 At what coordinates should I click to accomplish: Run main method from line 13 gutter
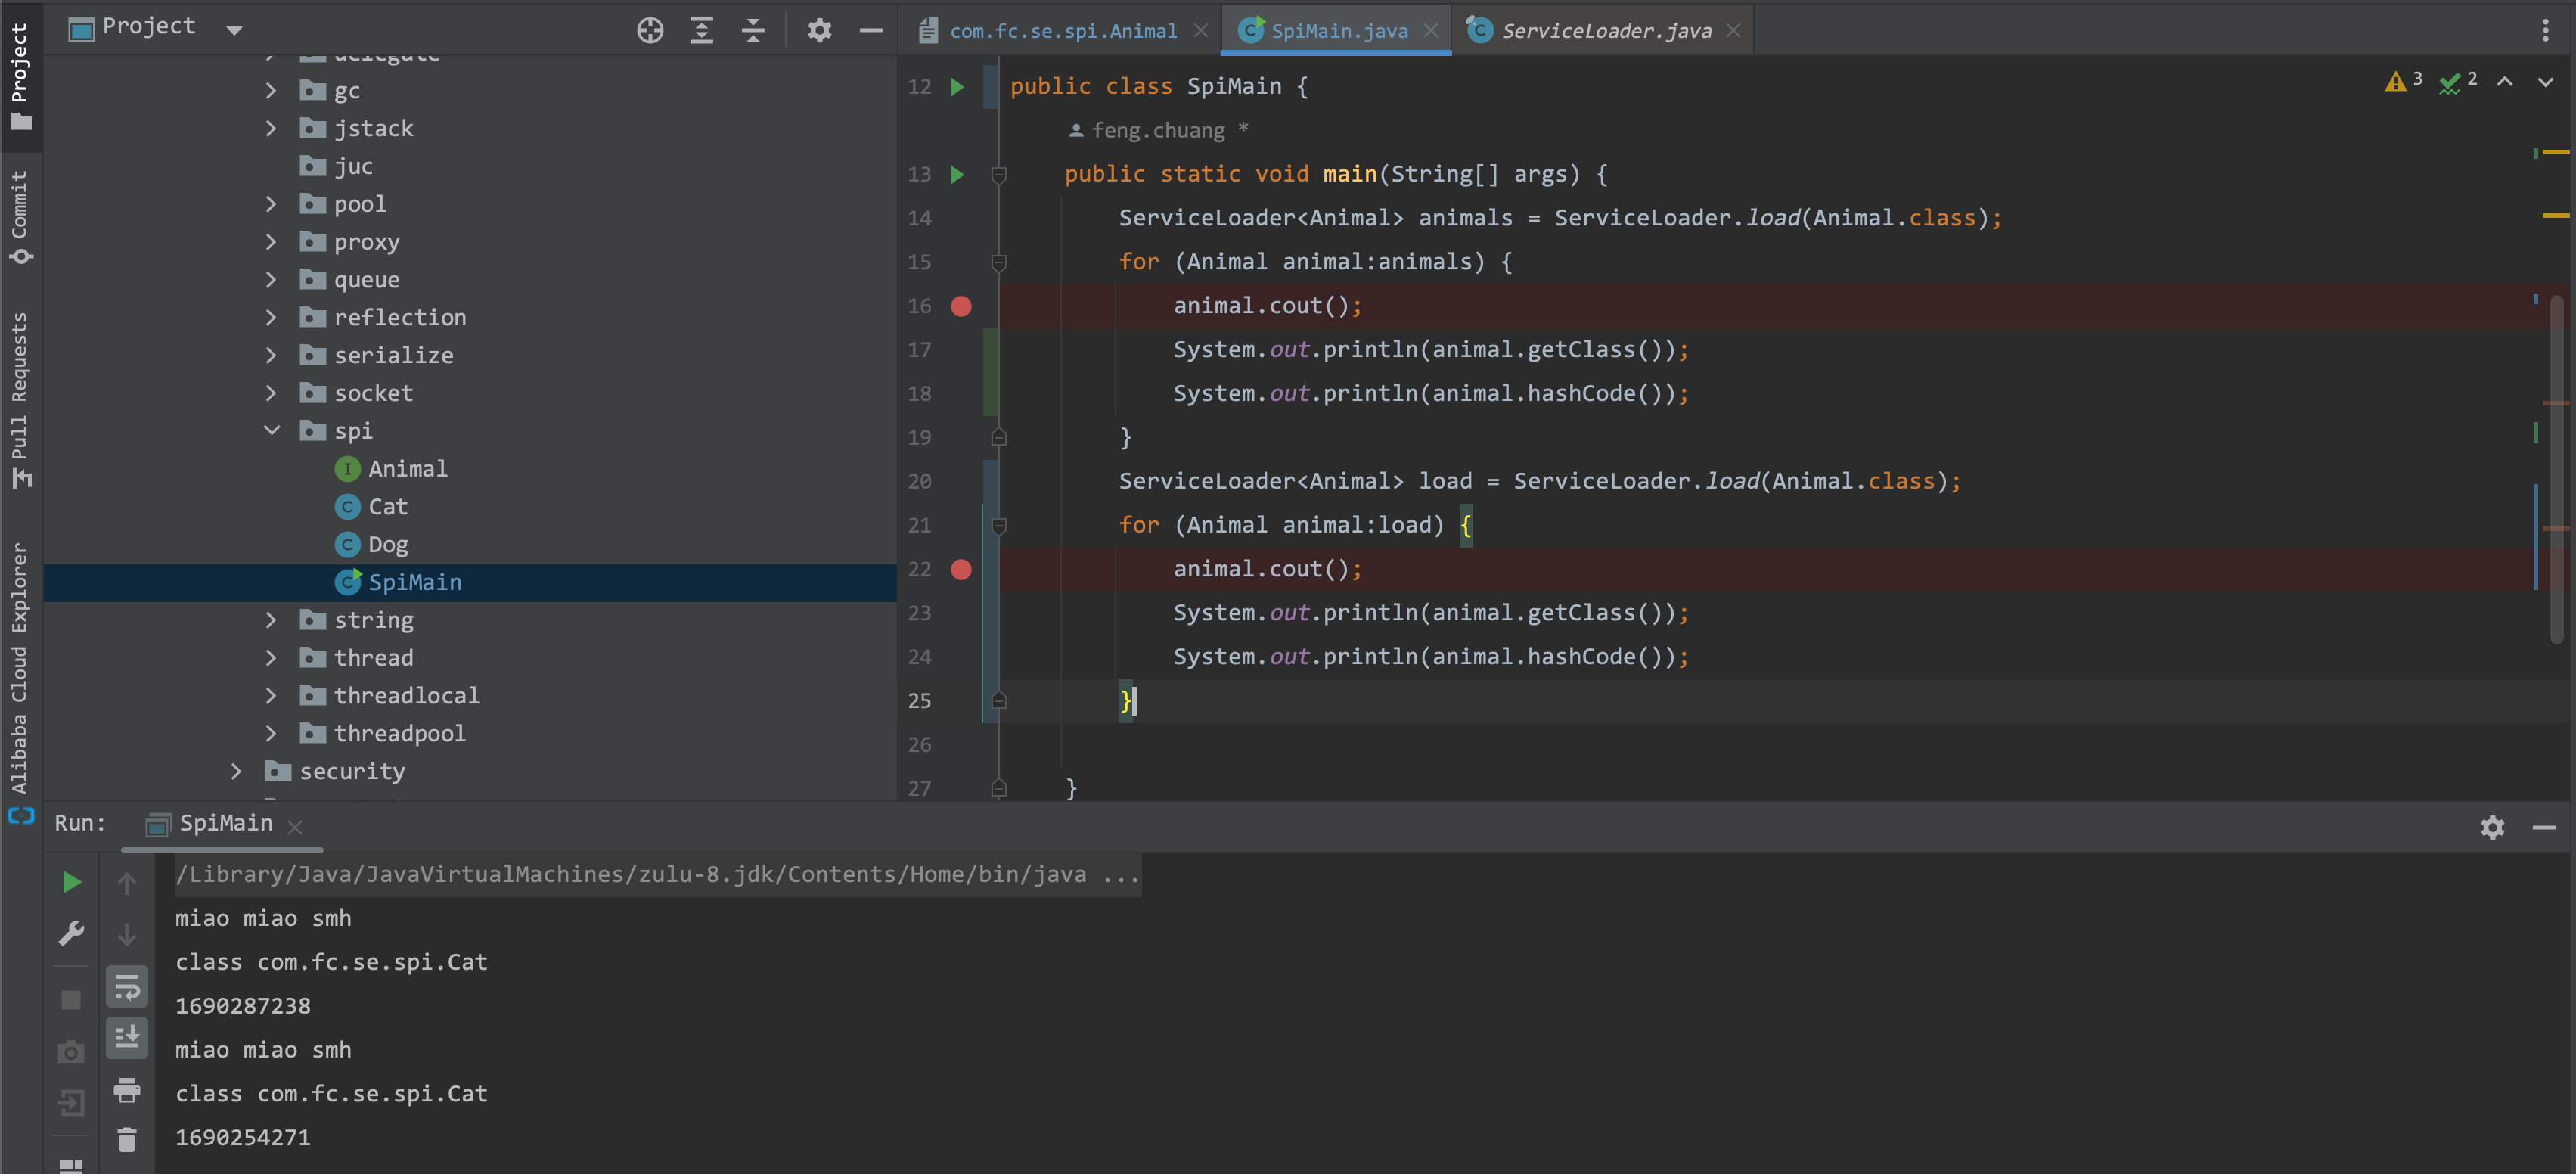click(957, 175)
